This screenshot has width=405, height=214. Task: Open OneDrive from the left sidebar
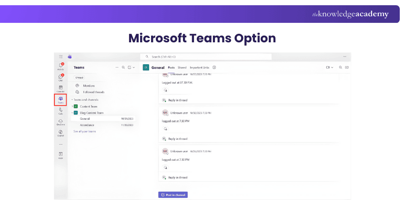[x=61, y=122]
